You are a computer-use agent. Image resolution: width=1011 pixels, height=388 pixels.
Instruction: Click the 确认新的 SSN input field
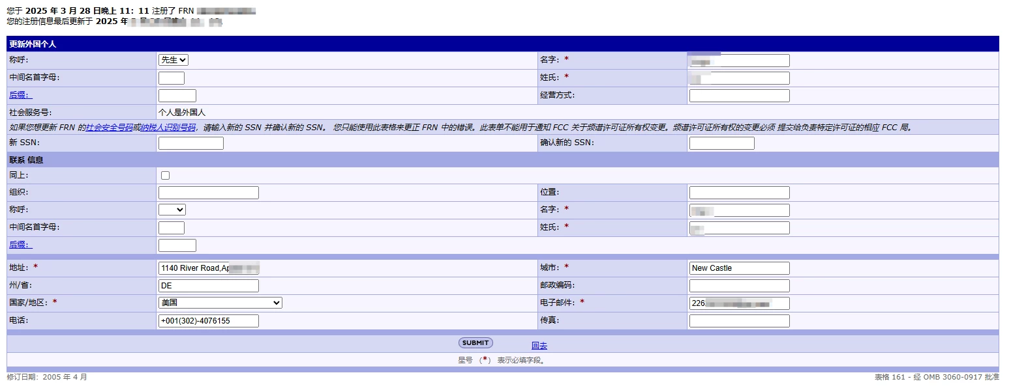point(721,143)
